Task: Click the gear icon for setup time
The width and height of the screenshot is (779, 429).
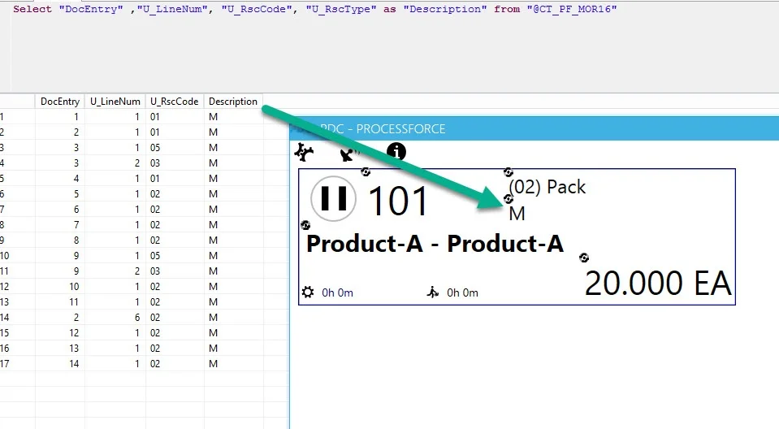Action: click(x=307, y=292)
